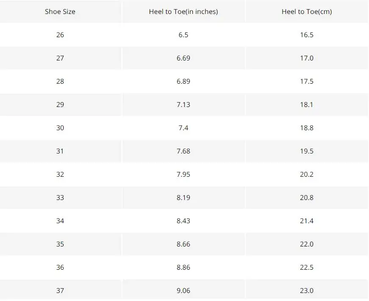369x301 pixels.
Task: Click the 9.06 inches value
Action: click(x=183, y=290)
